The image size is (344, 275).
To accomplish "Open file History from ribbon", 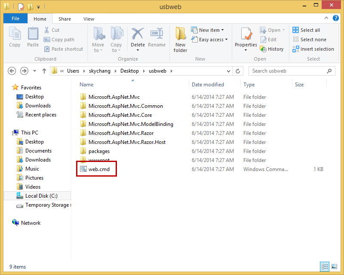I will [272, 49].
